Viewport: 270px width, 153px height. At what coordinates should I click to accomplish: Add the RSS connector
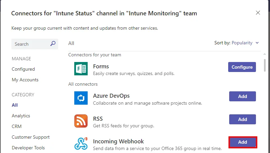click(243, 119)
